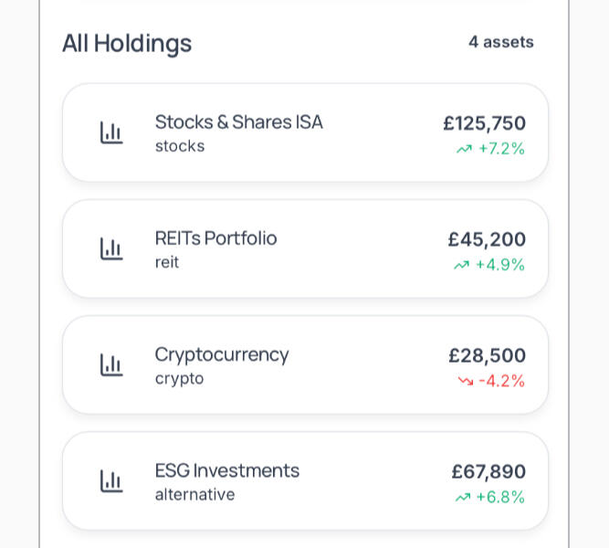Open the REITs Portfolio holding card

tap(305, 248)
